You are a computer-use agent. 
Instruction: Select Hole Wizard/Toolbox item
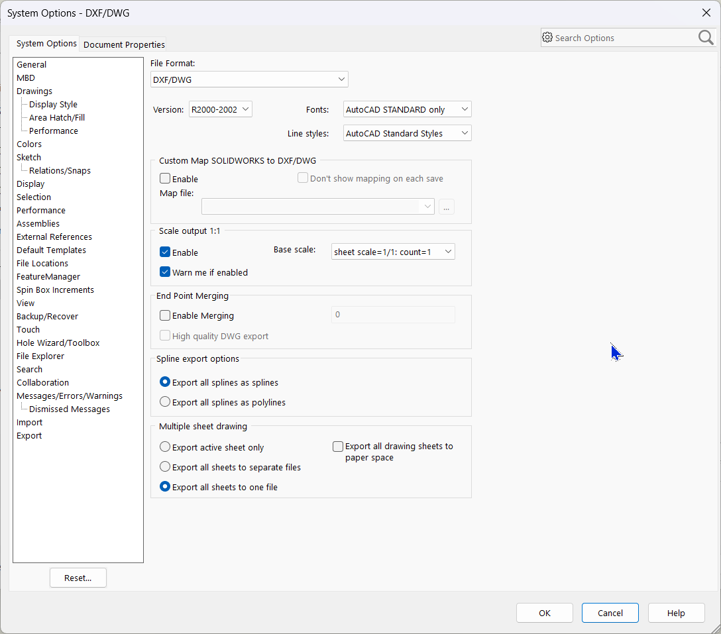[58, 343]
